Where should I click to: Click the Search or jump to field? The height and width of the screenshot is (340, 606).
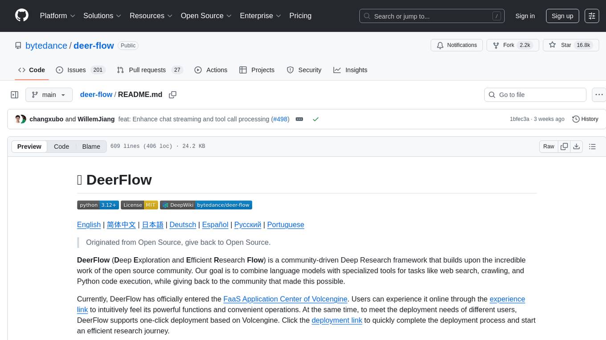pos(432,16)
